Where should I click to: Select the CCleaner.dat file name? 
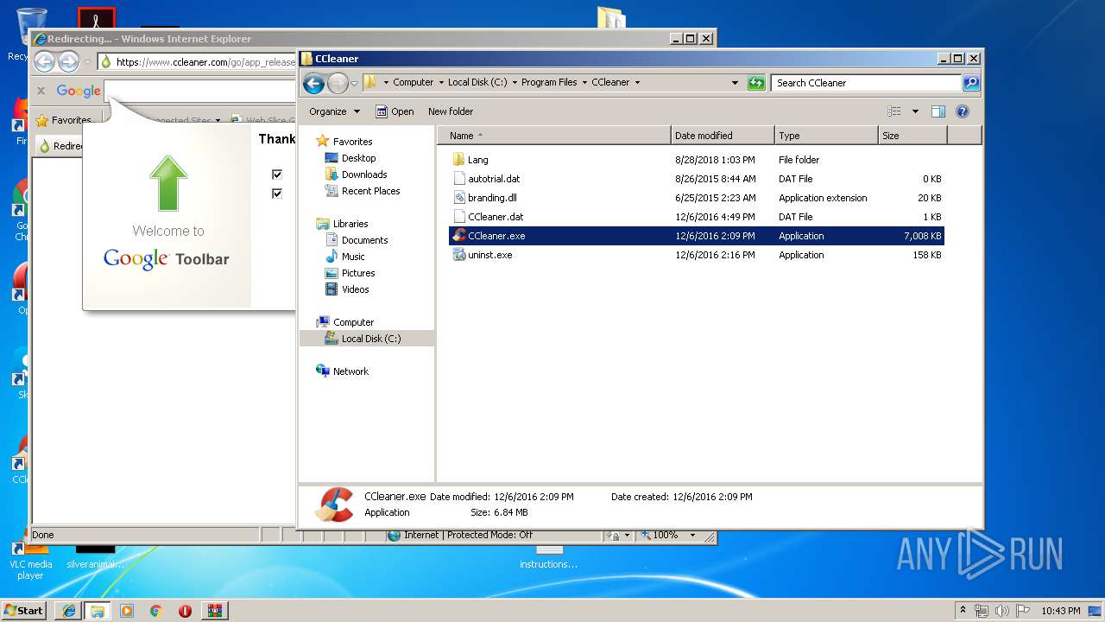tap(496, 217)
